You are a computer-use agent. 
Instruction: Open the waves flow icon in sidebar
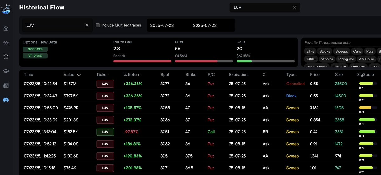[6, 43]
